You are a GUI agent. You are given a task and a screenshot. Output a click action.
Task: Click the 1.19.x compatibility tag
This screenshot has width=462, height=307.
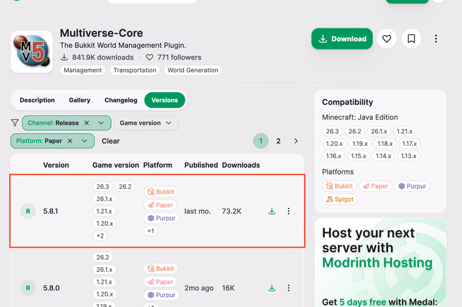(x=360, y=144)
